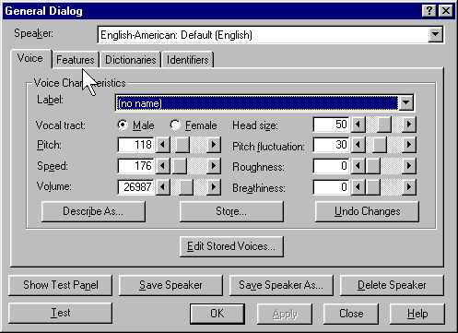Click the Pitch fluctuation slider thumb

tap(380, 145)
